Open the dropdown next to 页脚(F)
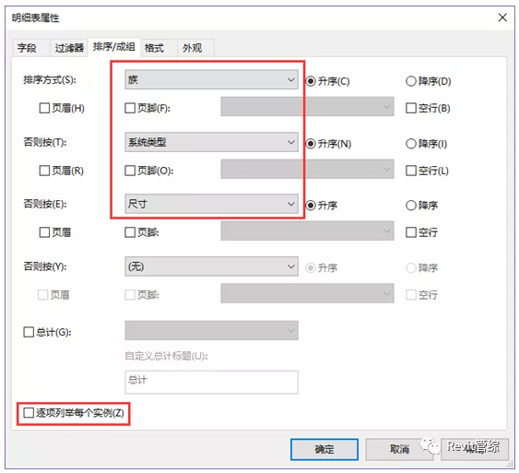Screen dimensions: 519x473 click(x=307, y=107)
